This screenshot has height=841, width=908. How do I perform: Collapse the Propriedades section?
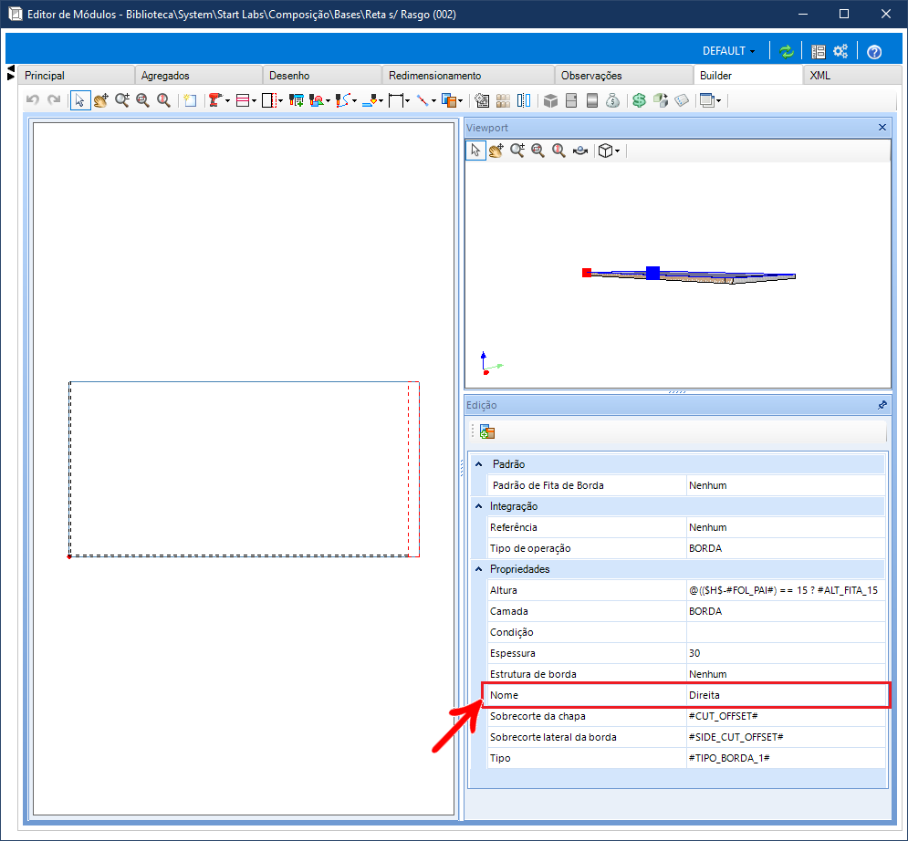tap(479, 569)
